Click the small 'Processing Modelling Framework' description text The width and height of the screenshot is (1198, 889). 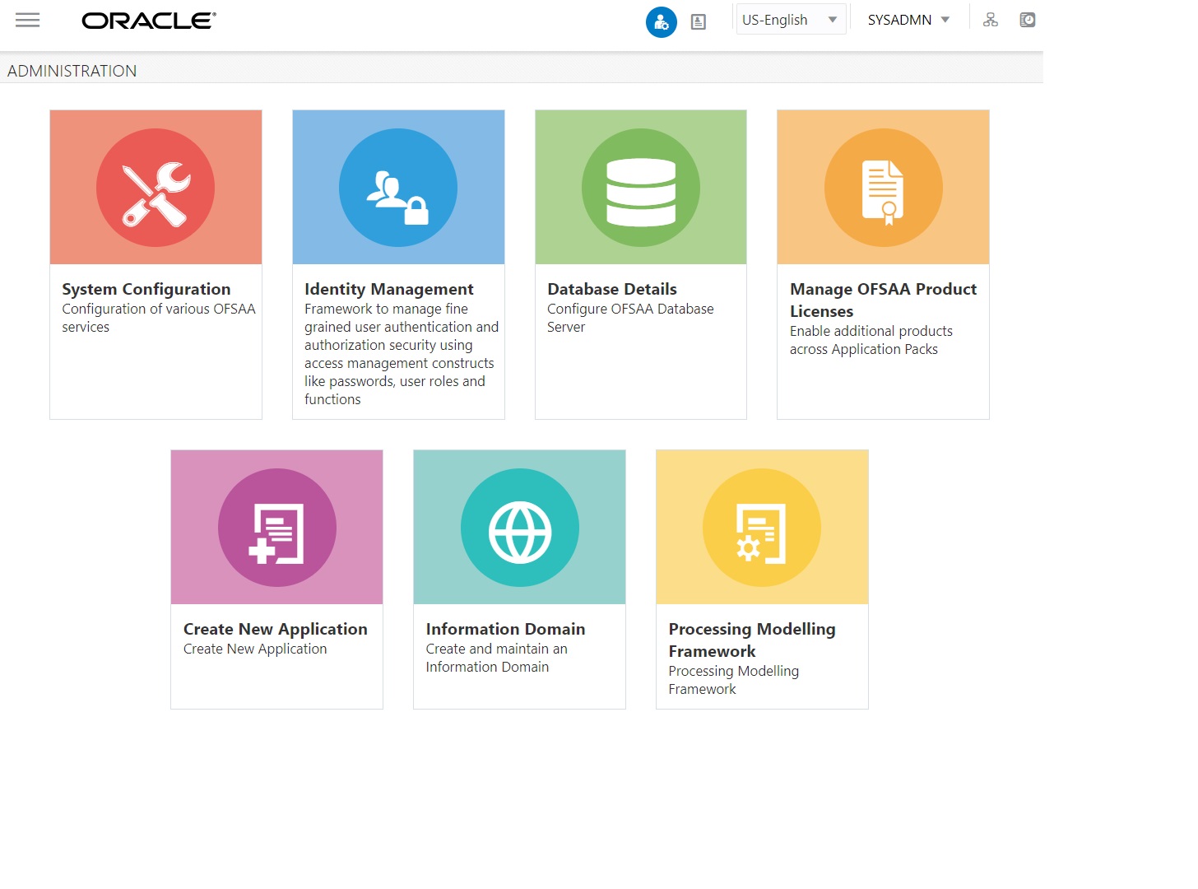pyautogui.click(x=734, y=680)
